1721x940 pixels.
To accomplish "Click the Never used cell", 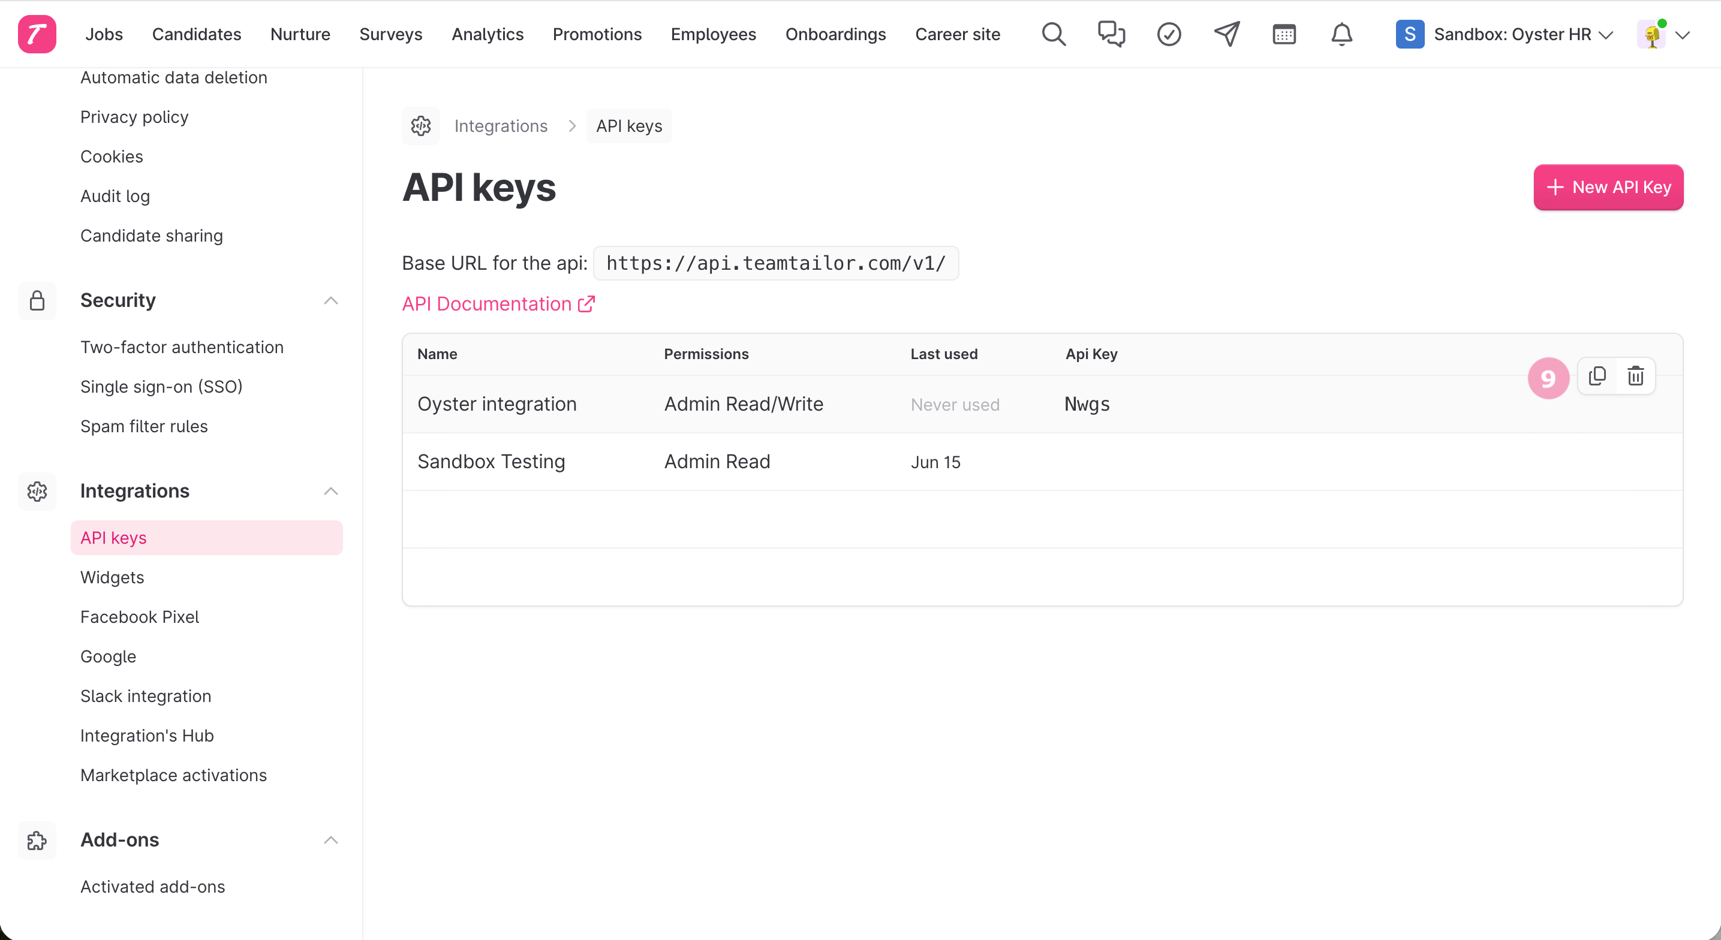I will [x=955, y=405].
